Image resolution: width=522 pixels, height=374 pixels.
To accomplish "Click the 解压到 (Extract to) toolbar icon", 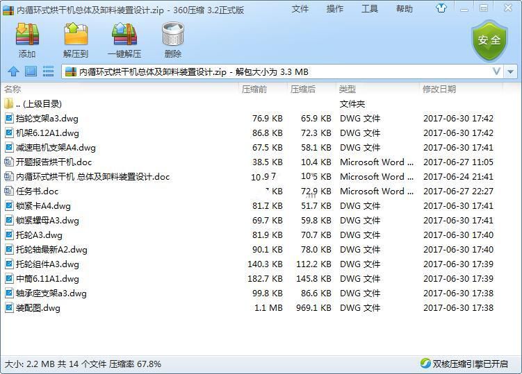I will pyautogui.click(x=76, y=34).
